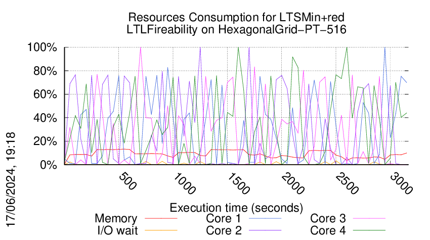Click the purple Core 2 legend line
This screenshot has width=430, height=240.
pyautogui.click(x=265, y=230)
